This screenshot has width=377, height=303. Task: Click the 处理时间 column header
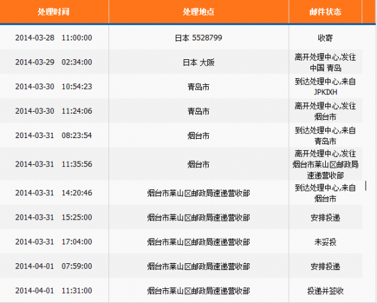click(x=53, y=11)
